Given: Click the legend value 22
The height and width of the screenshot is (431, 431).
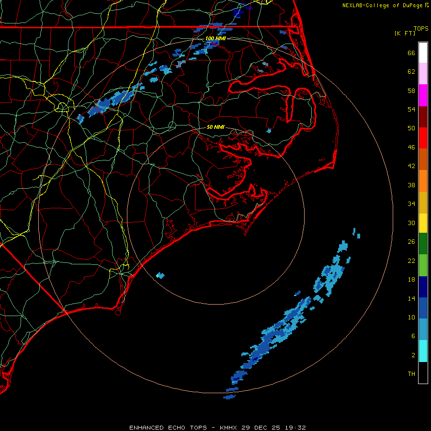Looking at the screenshot, I should coord(411,261).
